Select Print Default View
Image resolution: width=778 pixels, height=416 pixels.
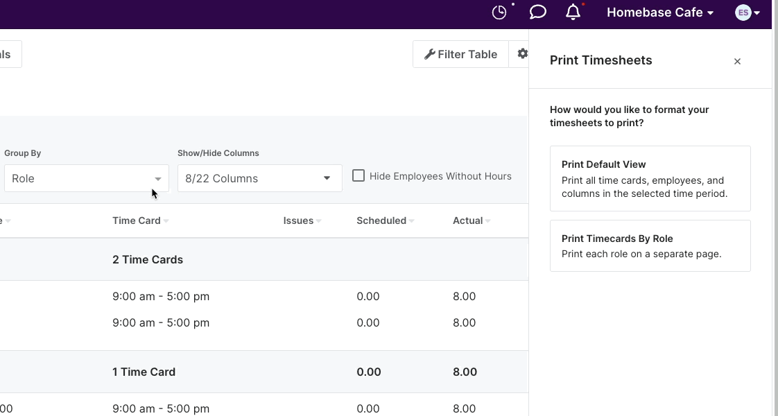[650, 178]
